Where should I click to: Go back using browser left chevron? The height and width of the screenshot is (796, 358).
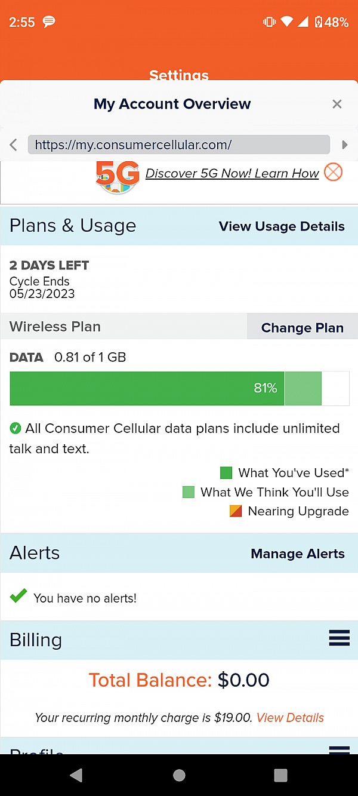[14, 145]
